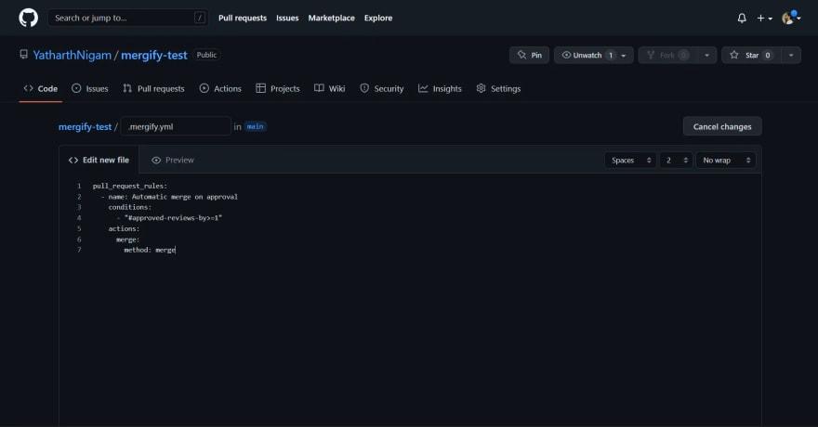Image resolution: width=818 pixels, height=427 pixels.
Task: Open Issues in top navigation bar
Action: (x=287, y=18)
